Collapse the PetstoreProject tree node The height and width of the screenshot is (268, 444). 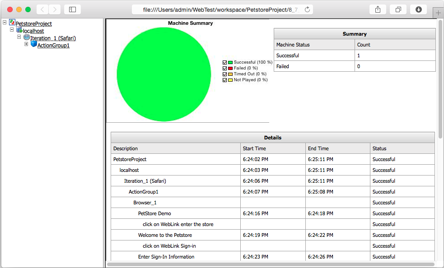(5, 22)
